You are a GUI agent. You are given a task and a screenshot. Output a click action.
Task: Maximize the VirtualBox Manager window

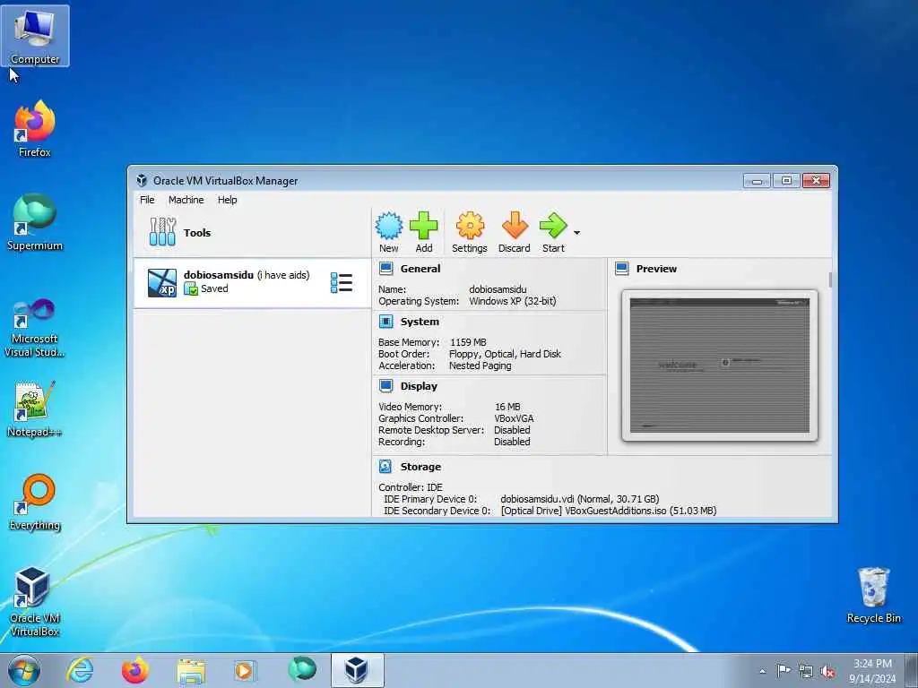tap(786, 181)
